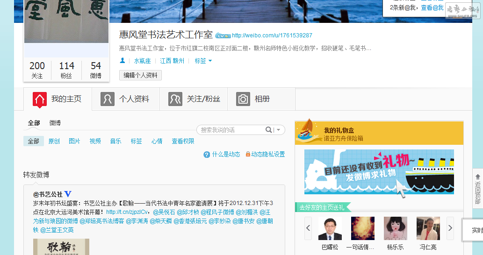This screenshot has height=255, width=483.
Task: Filter posts by 视频
Action: click(x=95, y=141)
